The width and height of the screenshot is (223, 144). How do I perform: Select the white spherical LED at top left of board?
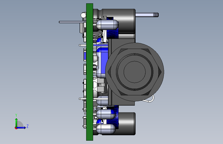pos(83,15)
